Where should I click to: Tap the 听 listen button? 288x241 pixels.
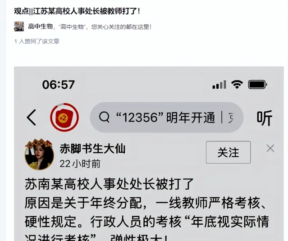tap(264, 118)
